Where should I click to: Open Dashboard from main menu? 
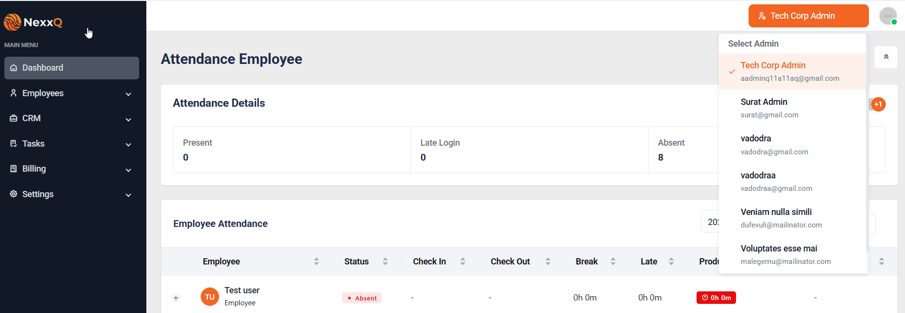pyautogui.click(x=71, y=68)
